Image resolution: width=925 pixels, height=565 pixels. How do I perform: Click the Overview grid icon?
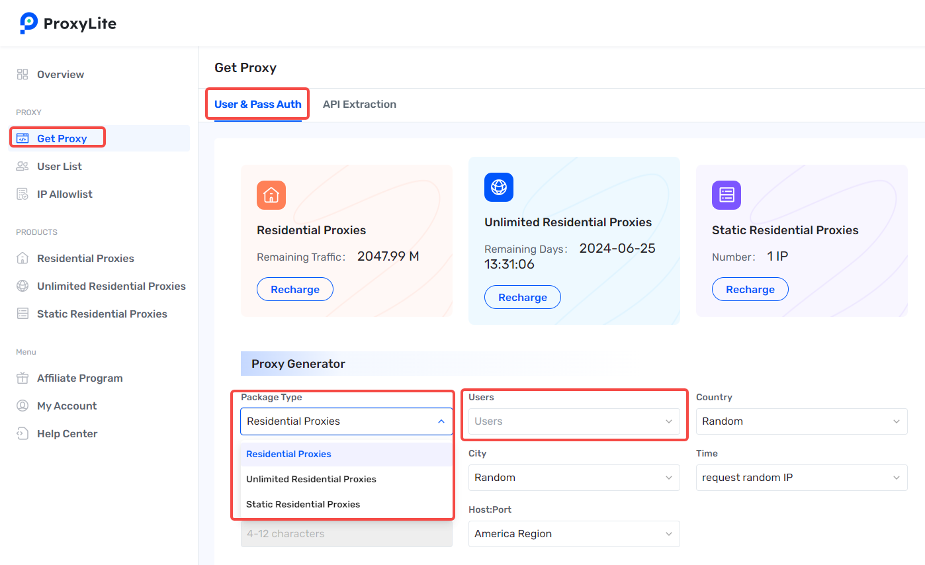point(22,74)
